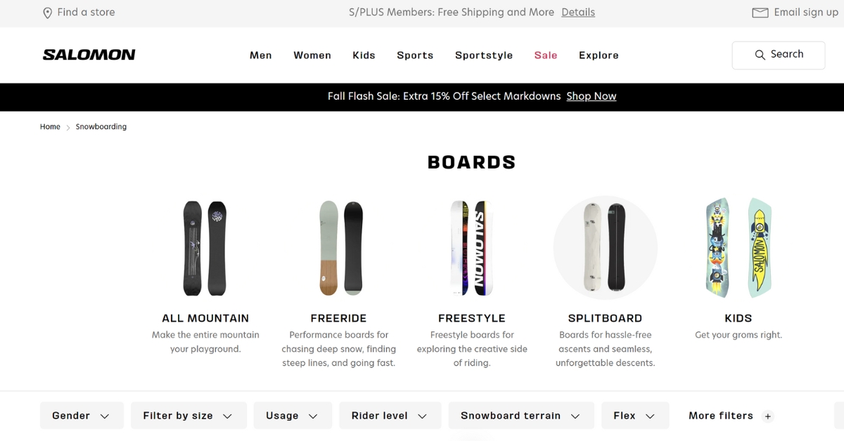Screen dimensions: 844x441
Task: Go to the Home breadcrumb
Action: 50,127
